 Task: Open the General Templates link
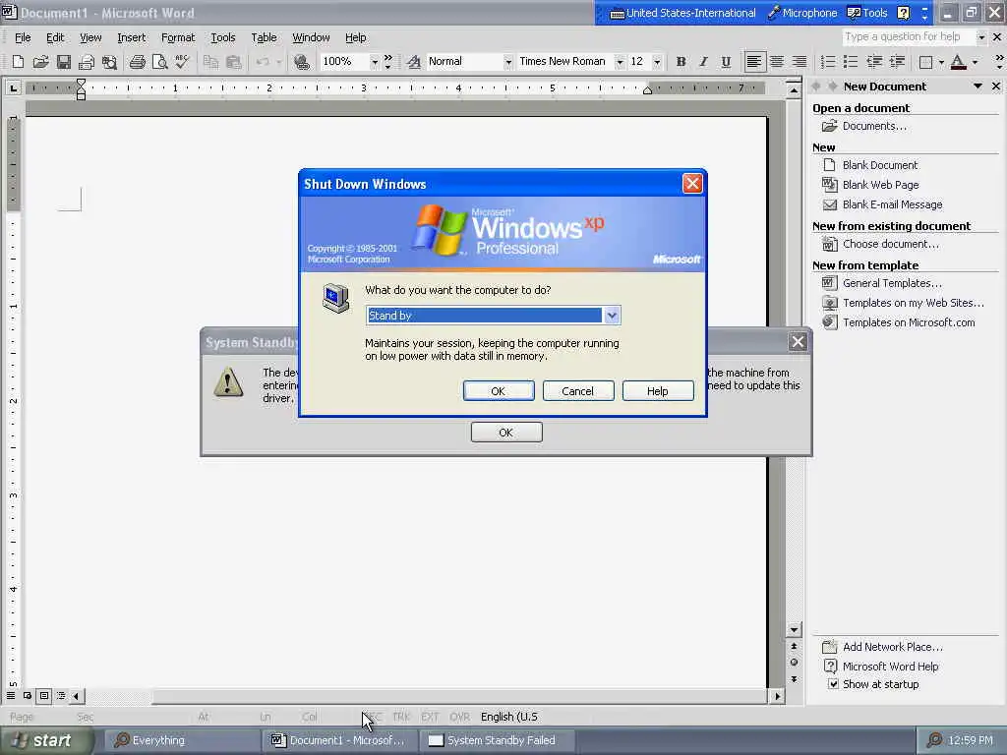pos(892,283)
